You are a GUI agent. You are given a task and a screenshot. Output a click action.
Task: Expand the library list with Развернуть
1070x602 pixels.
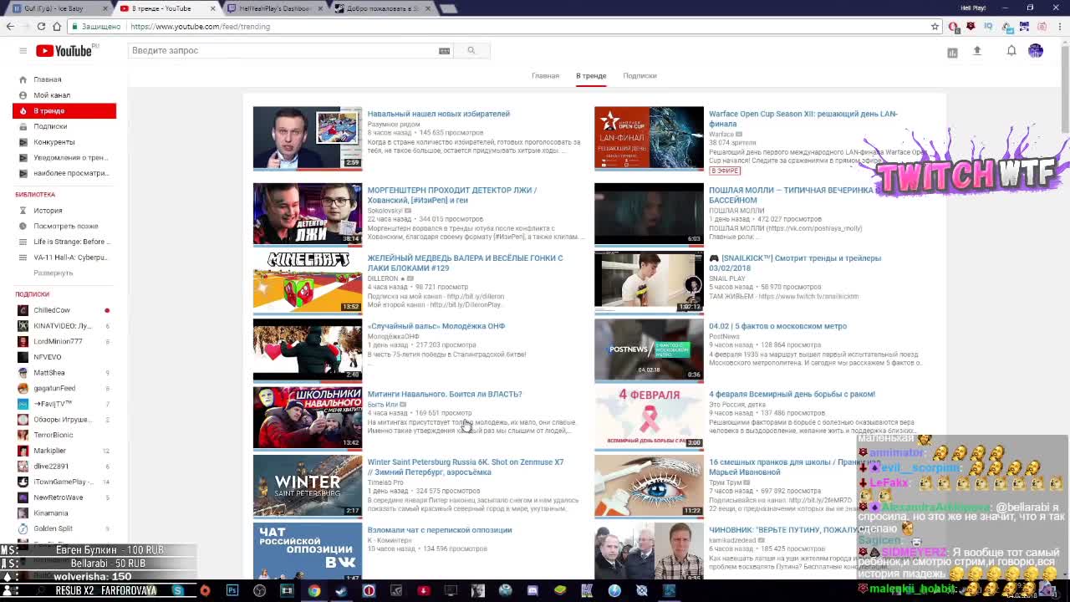[53, 273]
